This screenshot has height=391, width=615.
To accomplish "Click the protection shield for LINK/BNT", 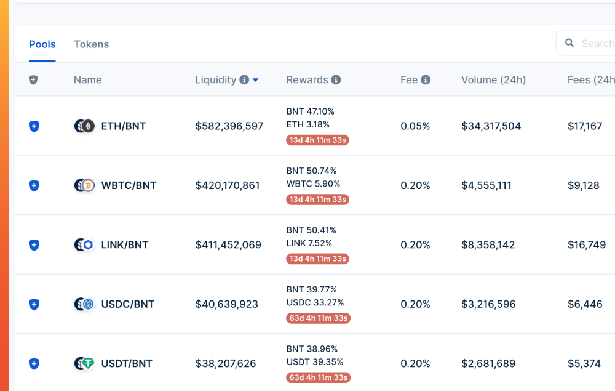I will click(34, 245).
